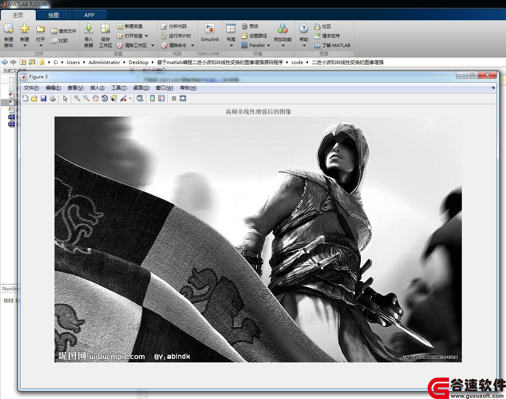Click Run and Time (运行并计时)
The width and height of the screenshot is (506, 399).
click(176, 36)
